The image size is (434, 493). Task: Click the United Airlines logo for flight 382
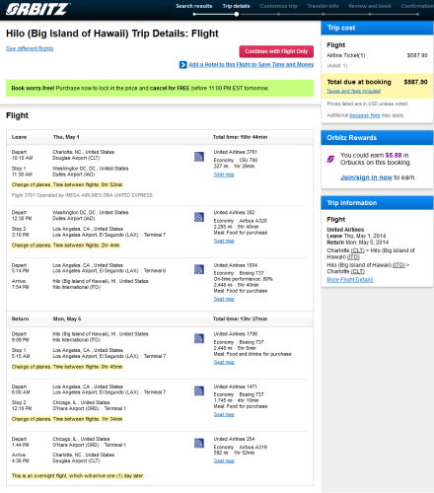tap(199, 217)
